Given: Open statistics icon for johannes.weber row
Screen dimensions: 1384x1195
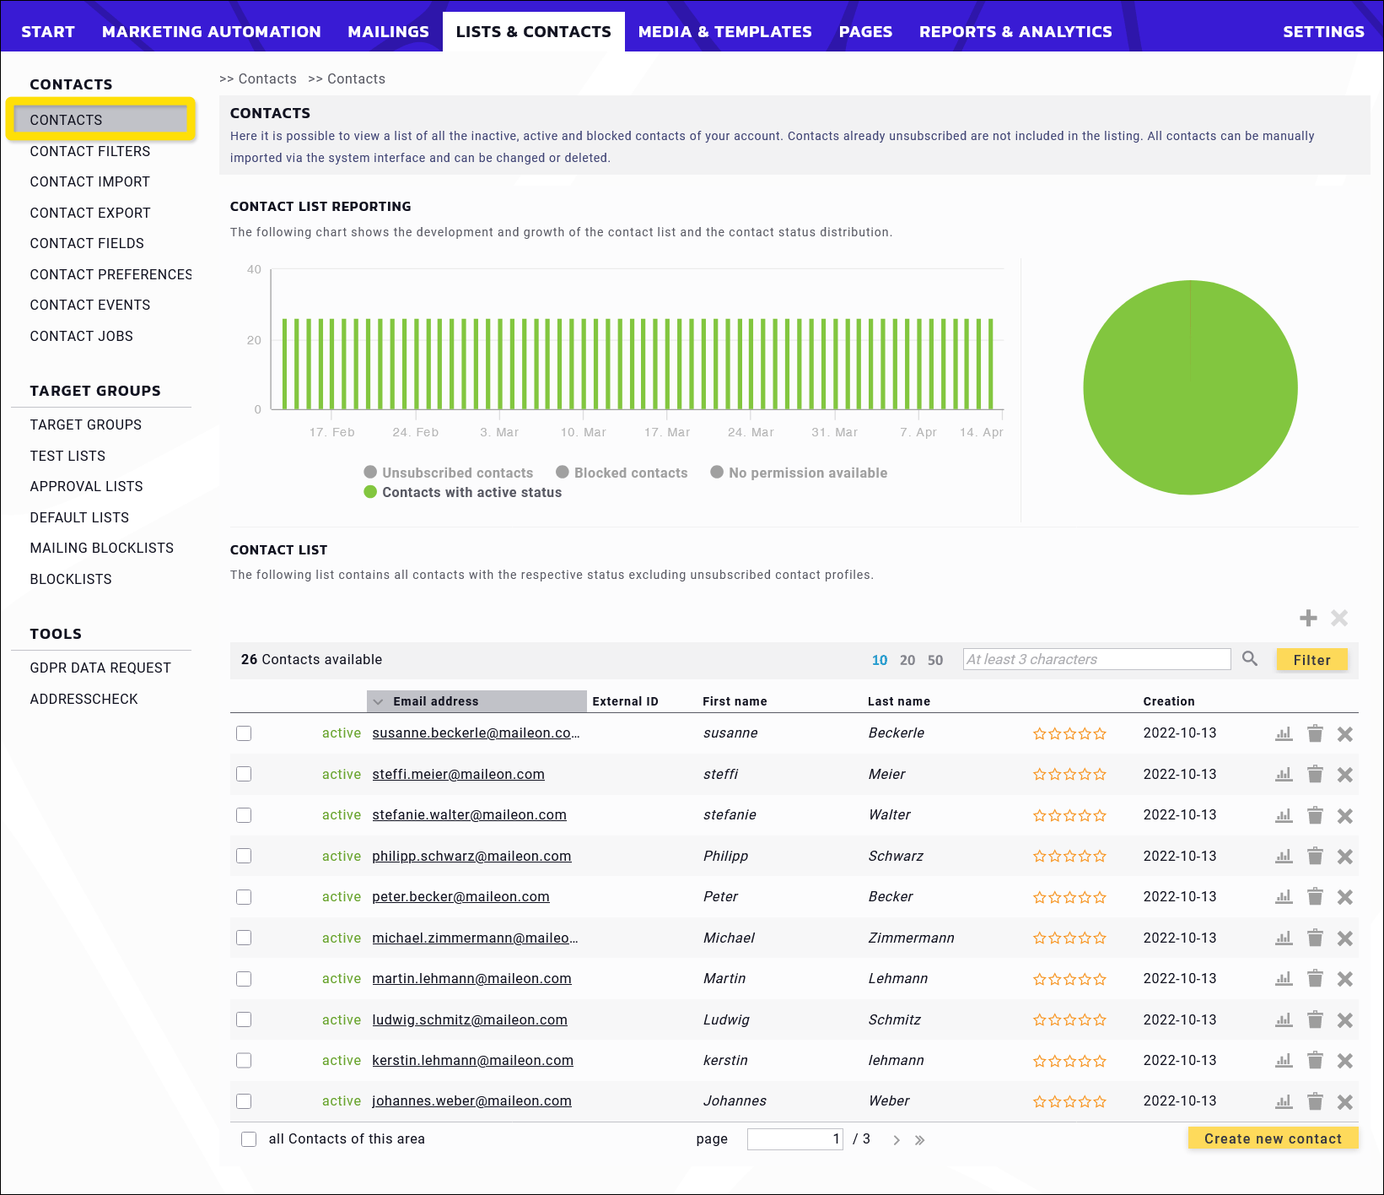Looking at the screenshot, I should coord(1284,1101).
